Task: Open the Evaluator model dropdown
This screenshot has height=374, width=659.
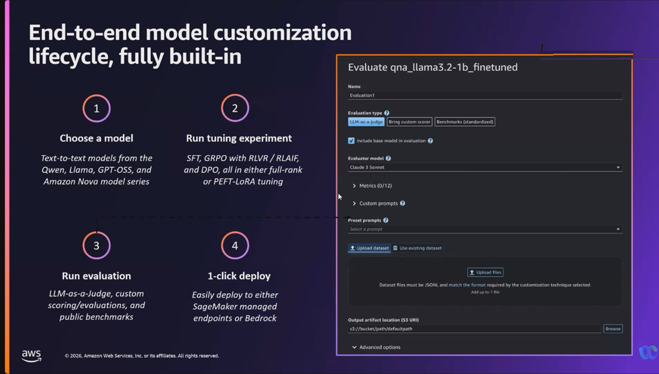Action: (485, 167)
